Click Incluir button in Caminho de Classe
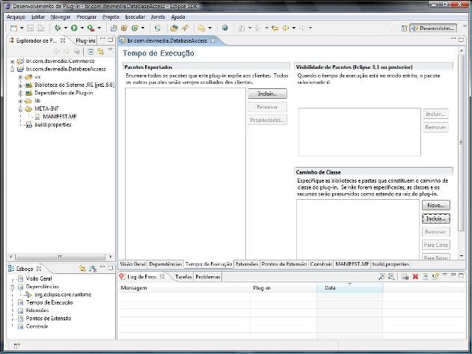This screenshot has height=354, width=472. 436,219
